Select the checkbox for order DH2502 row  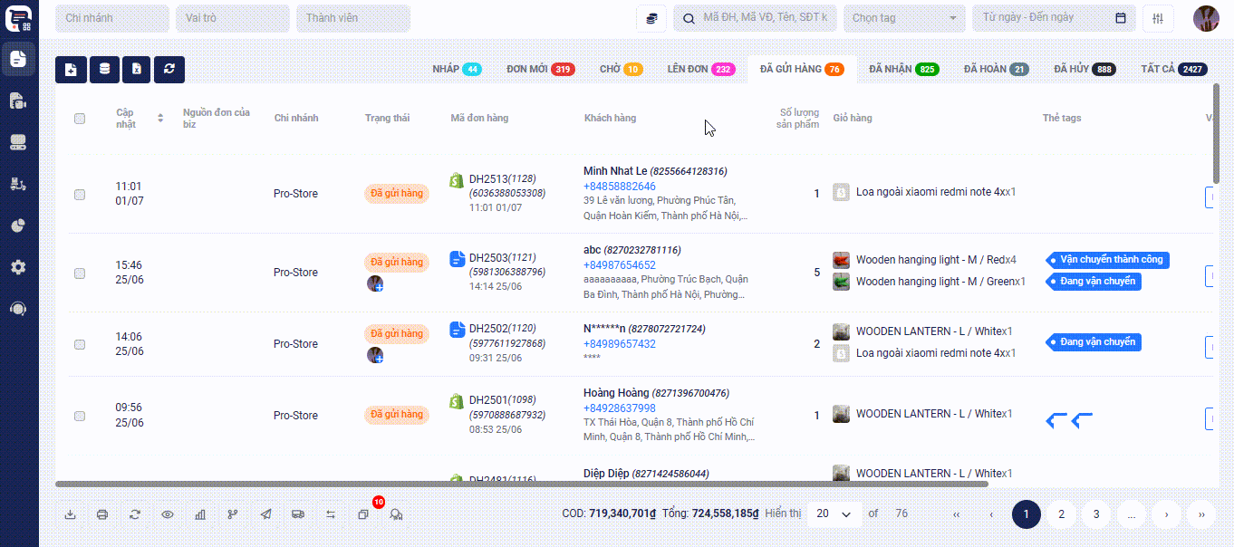coord(80,344)
